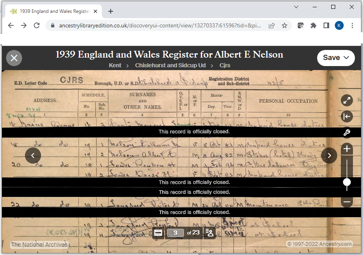
Task: Go to previous image arrow
Action: 33,155
